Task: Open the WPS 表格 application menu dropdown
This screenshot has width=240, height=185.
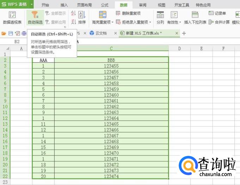Action: (32, 5)
